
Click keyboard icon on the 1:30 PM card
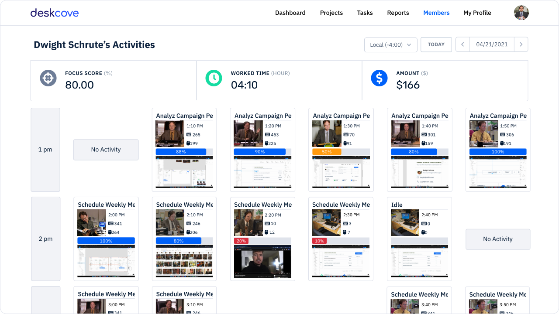(346, 135)
